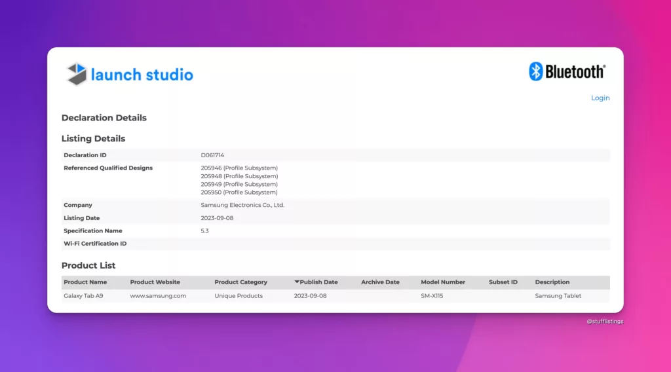Sort by Product Name column header

(x=85, y=282)
